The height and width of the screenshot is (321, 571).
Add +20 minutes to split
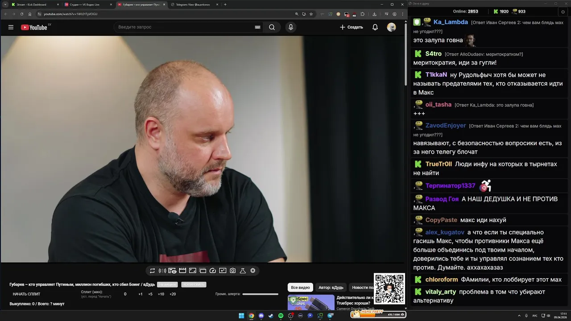173,294
